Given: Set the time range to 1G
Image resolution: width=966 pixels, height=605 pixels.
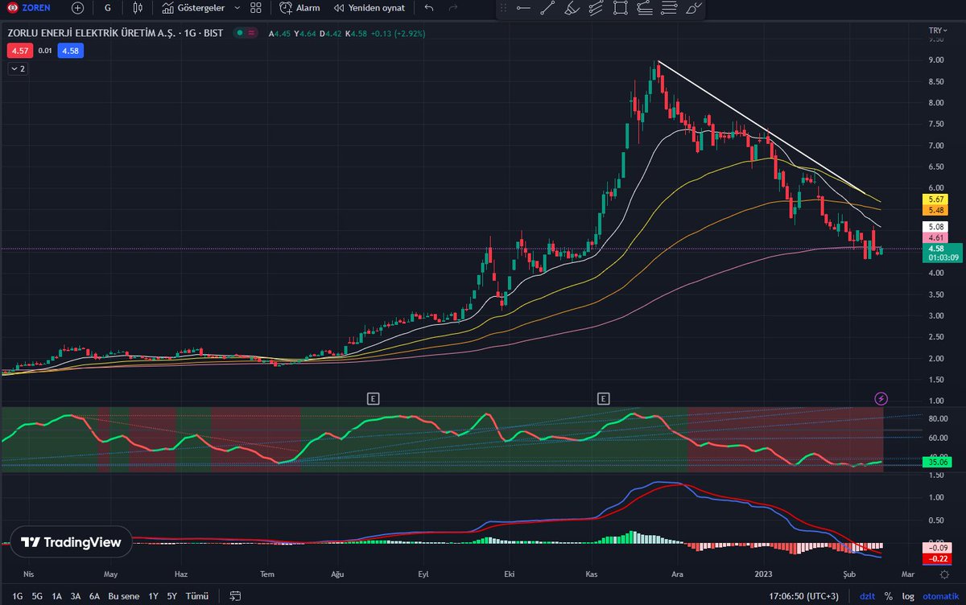Looking at the screenshot, I should pyautogui.click(x=18, y=596).
